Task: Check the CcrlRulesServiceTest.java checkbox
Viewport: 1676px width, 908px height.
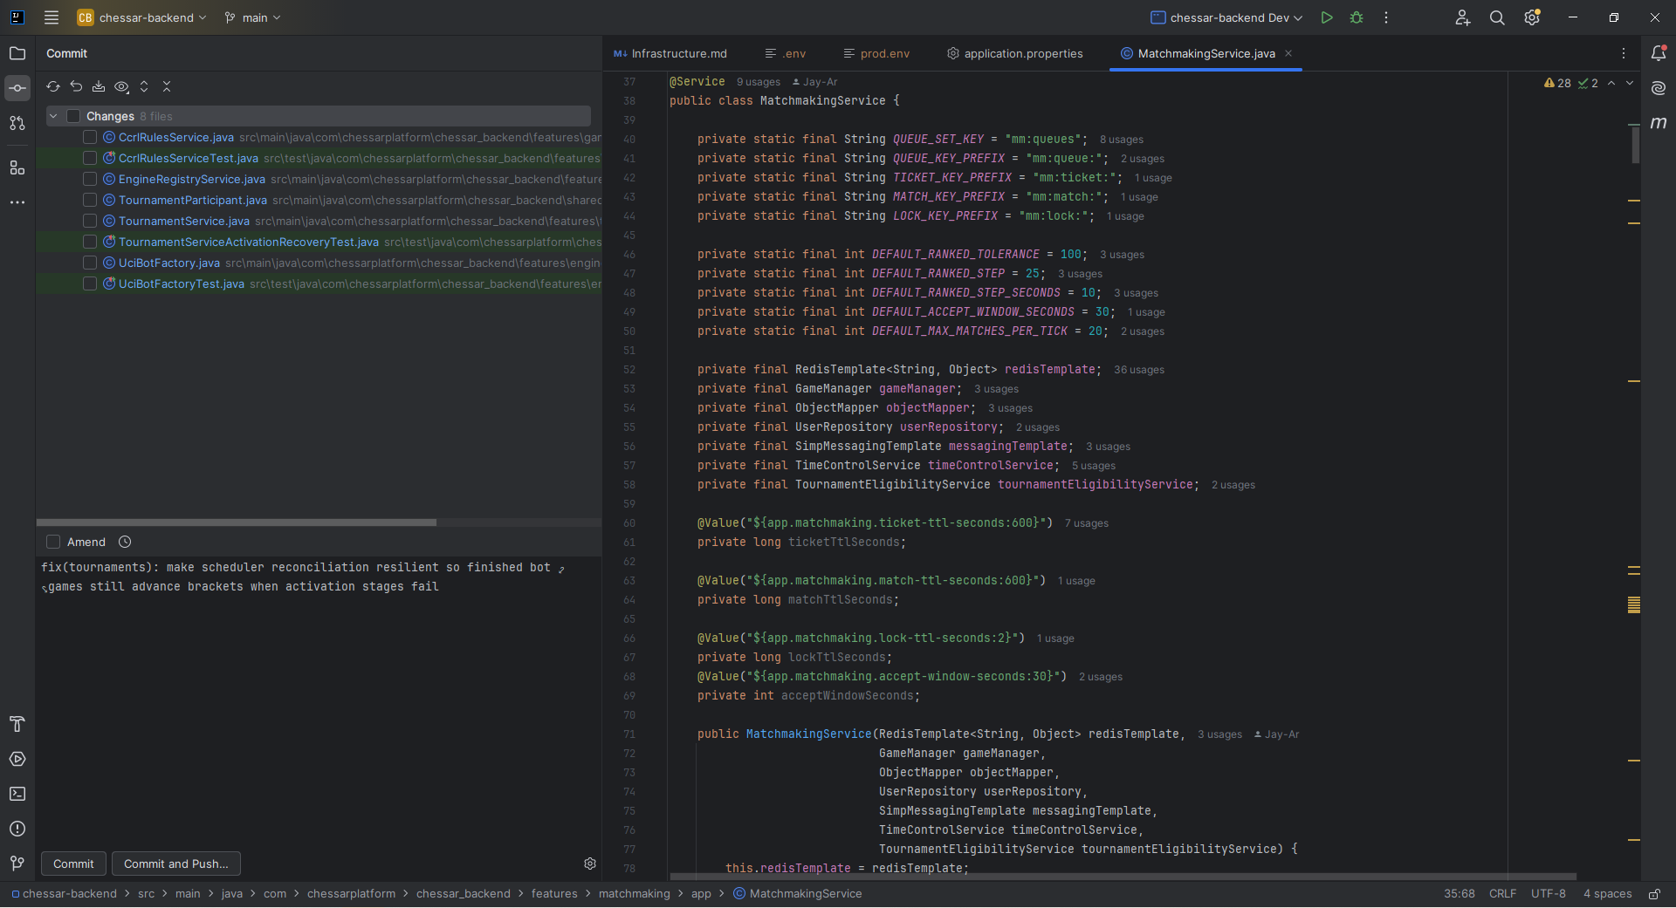Action: (90, 158)
